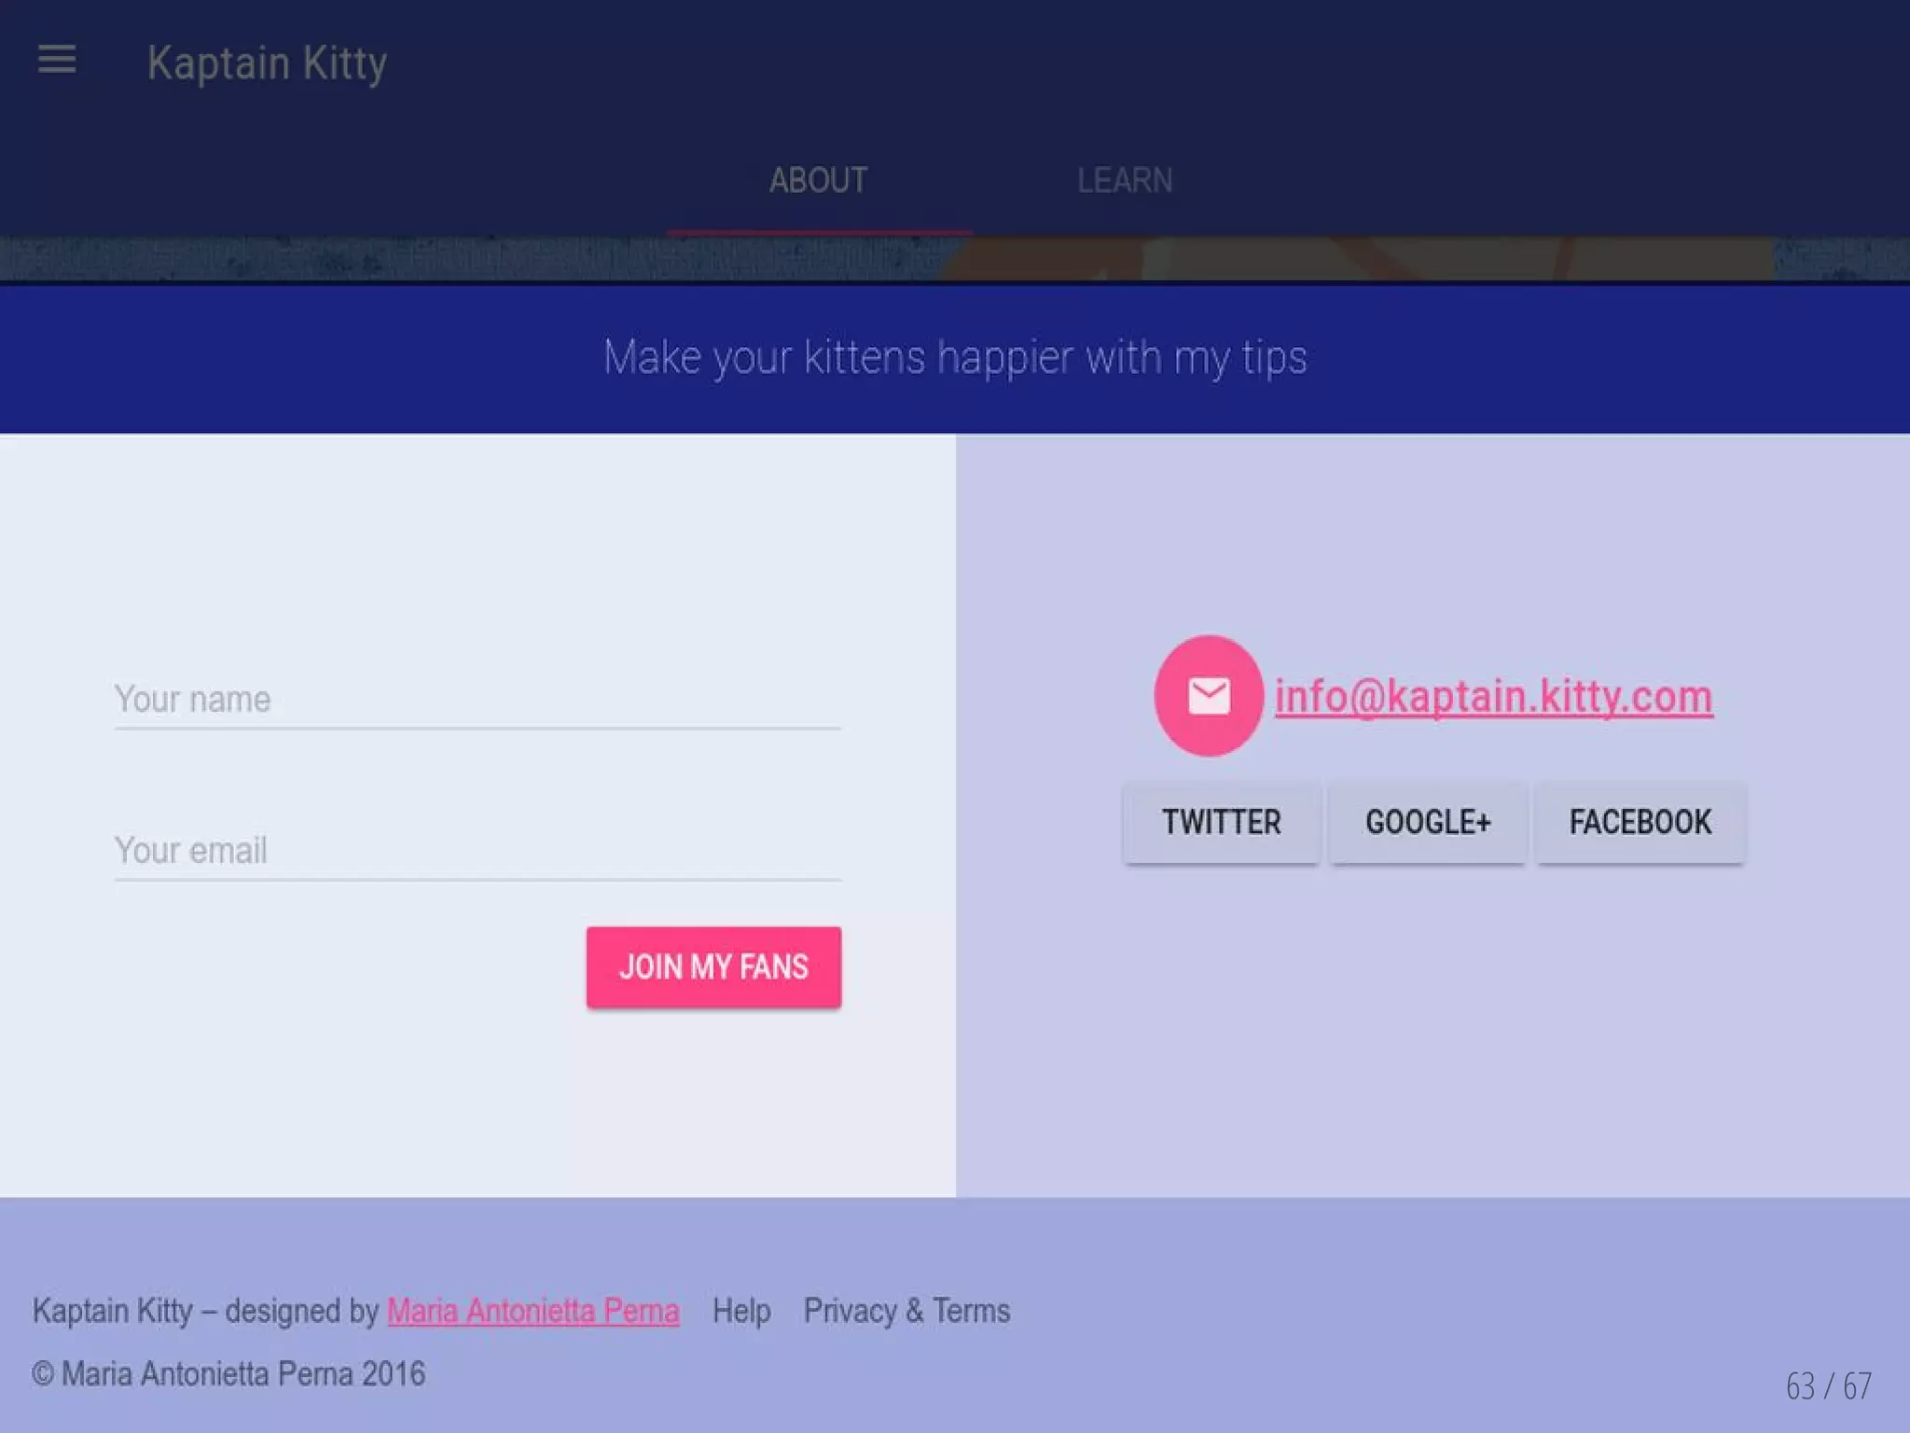Click the Kaptain Kitty site title
This screenshot has height=1433, width=1910.
pos(267,63)
